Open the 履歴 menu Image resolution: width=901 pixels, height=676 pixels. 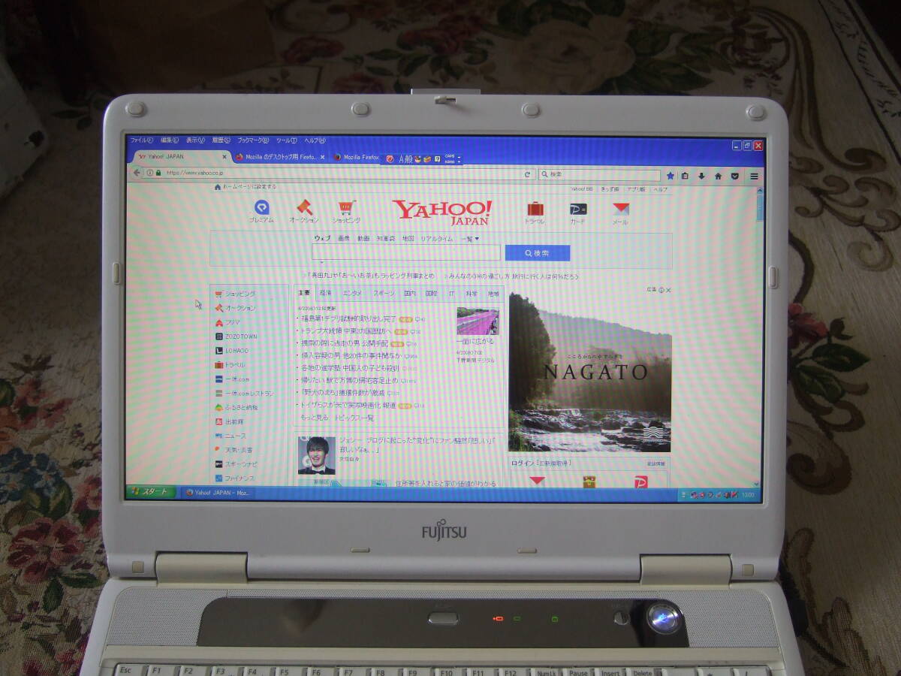pos(221,140)
